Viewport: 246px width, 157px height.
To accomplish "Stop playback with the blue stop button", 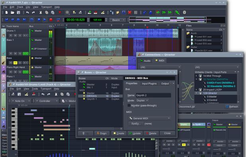I will pos(39,20).
